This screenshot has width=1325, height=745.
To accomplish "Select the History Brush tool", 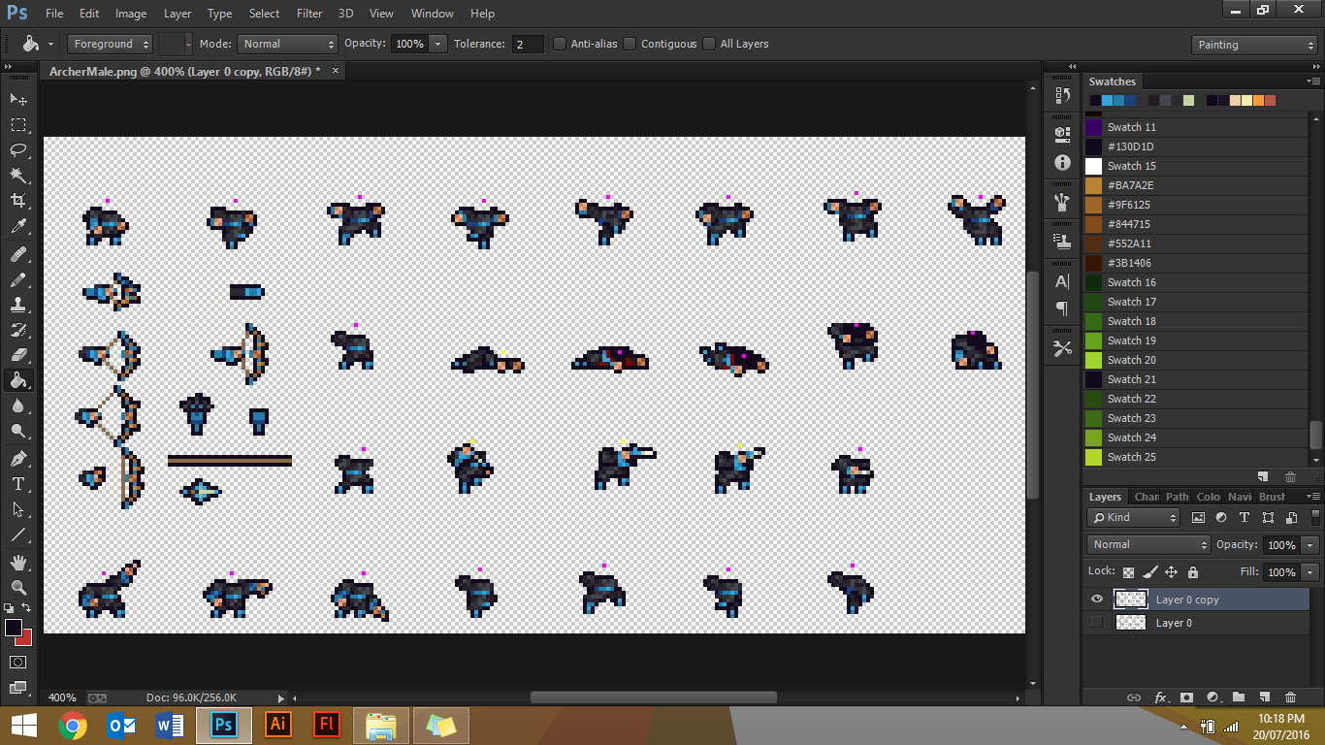I will pos(18,331).
